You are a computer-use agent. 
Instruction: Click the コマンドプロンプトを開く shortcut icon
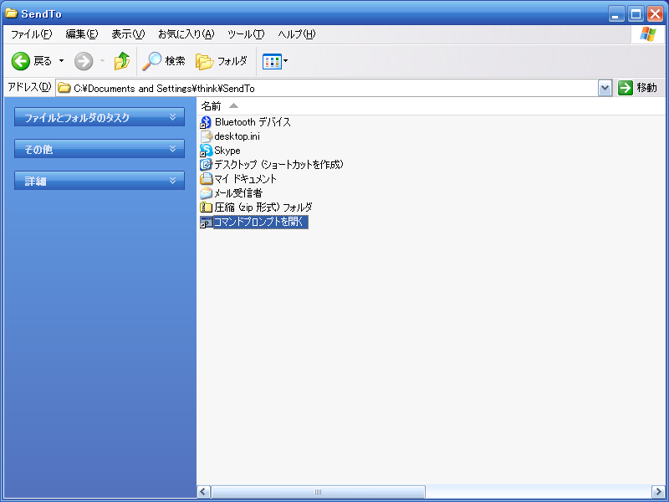pos(206,222)
